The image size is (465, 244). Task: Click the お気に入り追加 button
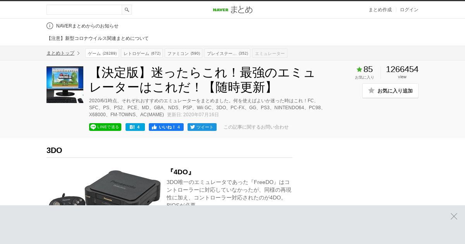point(390,91)
